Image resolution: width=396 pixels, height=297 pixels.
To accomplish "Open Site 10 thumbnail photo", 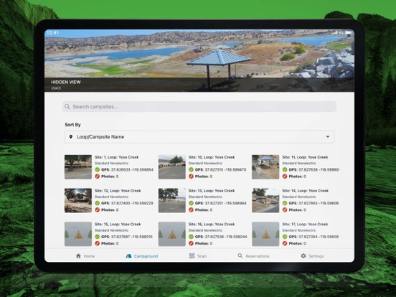I will tap(171, 167).
